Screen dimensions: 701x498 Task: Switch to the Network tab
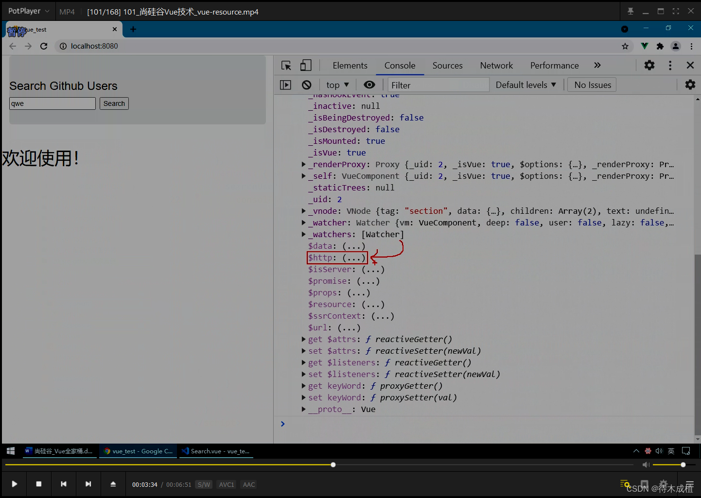pyautogui.click(x=496, y=66)
